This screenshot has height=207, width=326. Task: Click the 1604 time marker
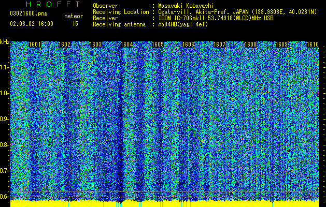pos(127,45)
